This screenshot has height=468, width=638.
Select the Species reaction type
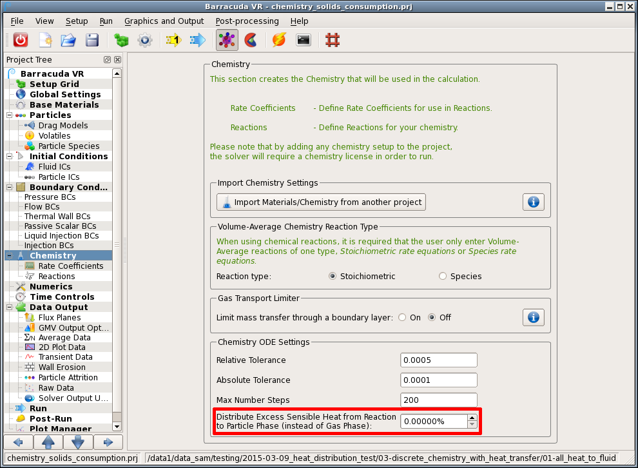pos(443,277)
